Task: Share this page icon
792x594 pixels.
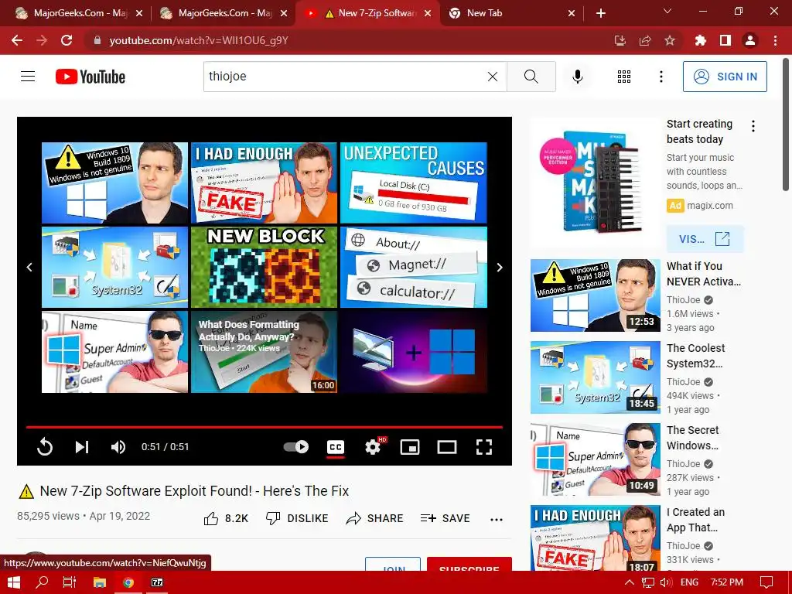Action: tap(645, 40)
